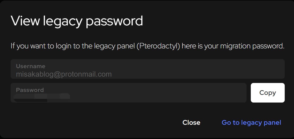Screen dimensions: 294x139
Task: Click the migration password description sentence
Action: click(x=147, y=46)
